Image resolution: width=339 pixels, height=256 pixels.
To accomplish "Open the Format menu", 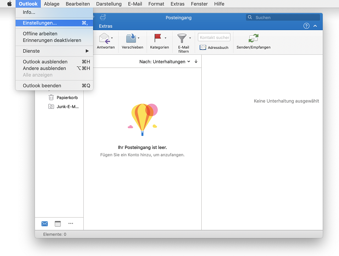I will (156, 4).
